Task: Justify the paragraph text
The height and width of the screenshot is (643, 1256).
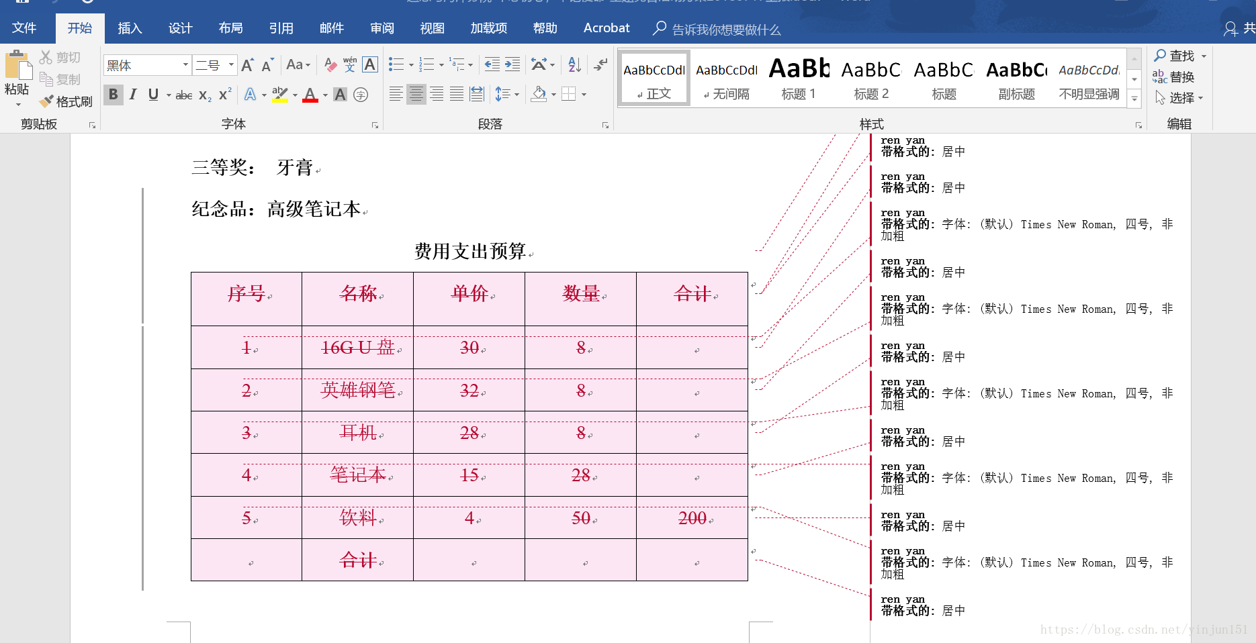Action: [457, 95]
